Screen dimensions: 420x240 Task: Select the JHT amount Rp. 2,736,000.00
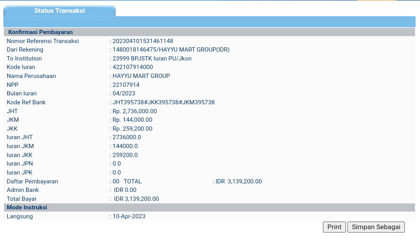point(135,111)
